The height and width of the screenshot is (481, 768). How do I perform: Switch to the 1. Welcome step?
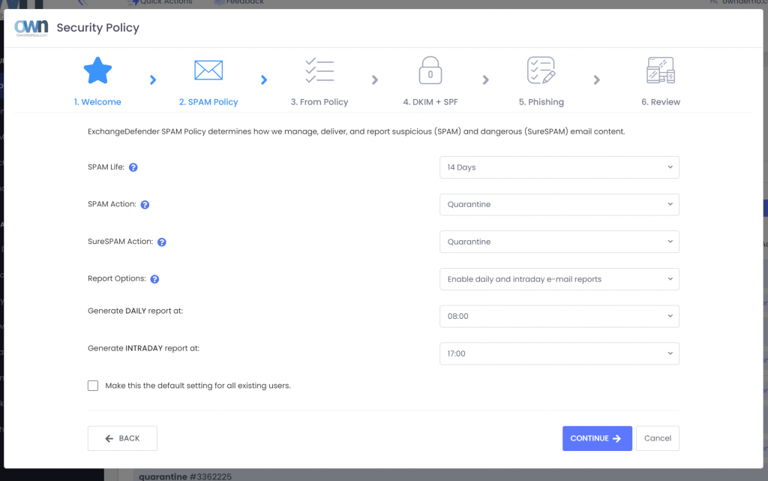coord(97,102)
